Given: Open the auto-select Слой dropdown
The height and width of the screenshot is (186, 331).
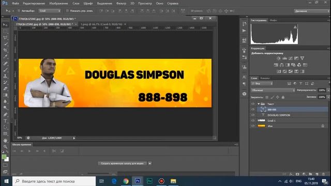Looking at the screenshot, I should (x=50, y=11).
